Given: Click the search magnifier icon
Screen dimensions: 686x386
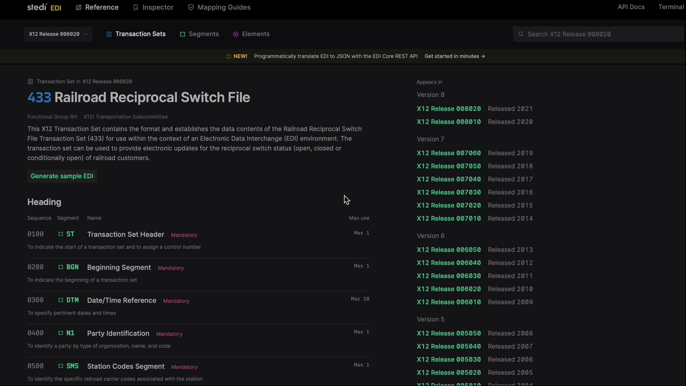Looking at the screenshot, I should tap(521, 34).
